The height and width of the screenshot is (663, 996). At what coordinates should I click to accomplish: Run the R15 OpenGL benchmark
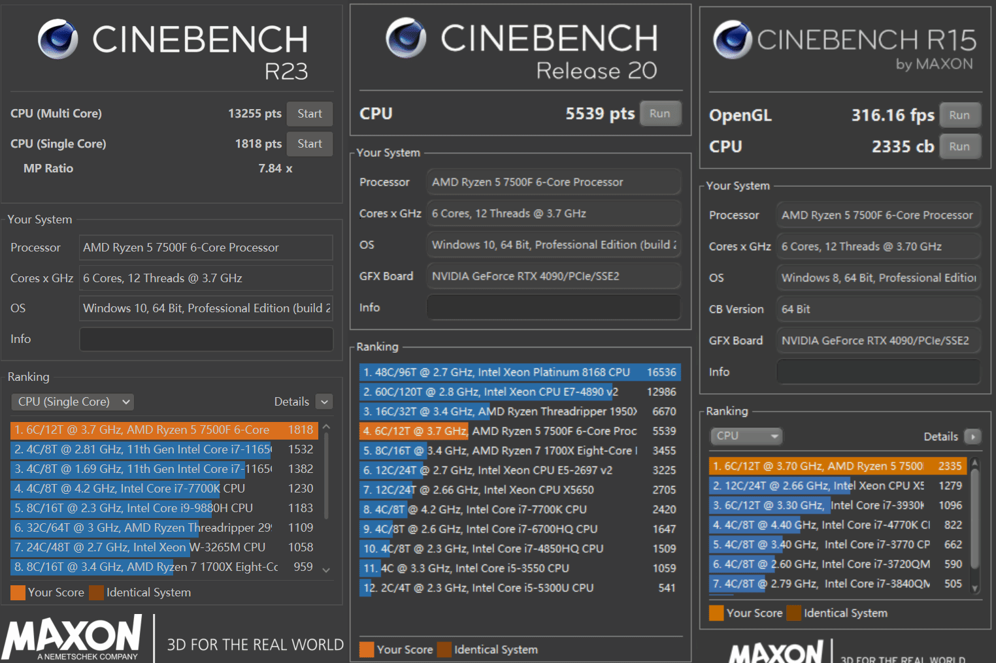[x=959, y=115]
